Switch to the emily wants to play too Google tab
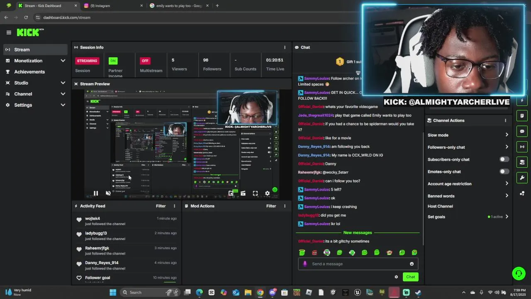 (179, 6)
